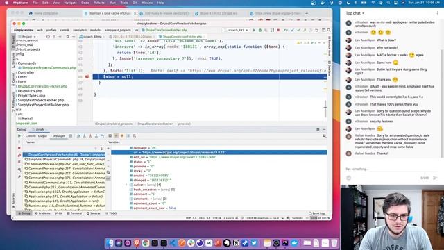Viewport: 444px width, 250px height.
Task: Click UTF-8 encoding in status bar
Action: (x=216, y=218)
